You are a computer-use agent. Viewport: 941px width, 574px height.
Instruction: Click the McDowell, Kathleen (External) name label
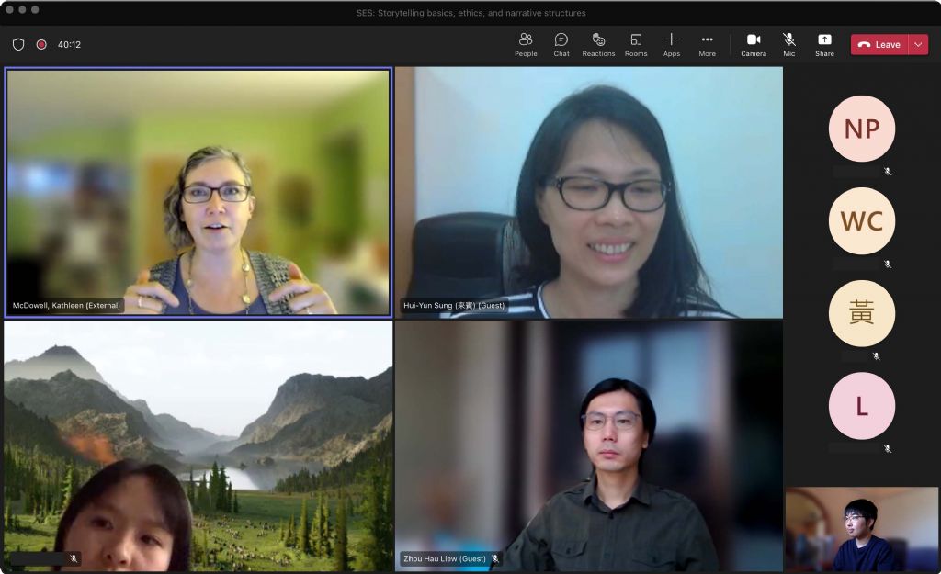click(66, 305)
